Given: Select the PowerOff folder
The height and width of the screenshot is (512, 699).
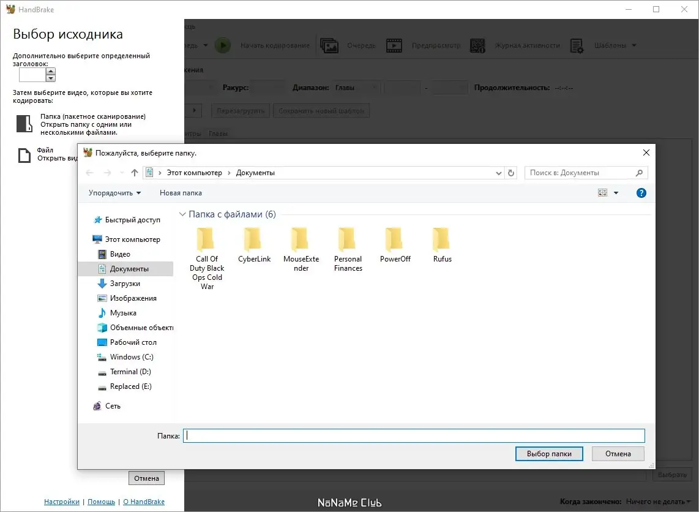Looking at the screenshot, I should [395, 246].
